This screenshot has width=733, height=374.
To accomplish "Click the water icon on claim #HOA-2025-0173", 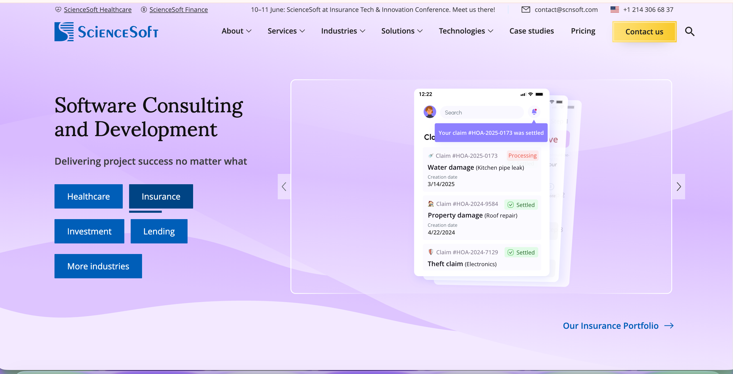I will coord(431,156).
